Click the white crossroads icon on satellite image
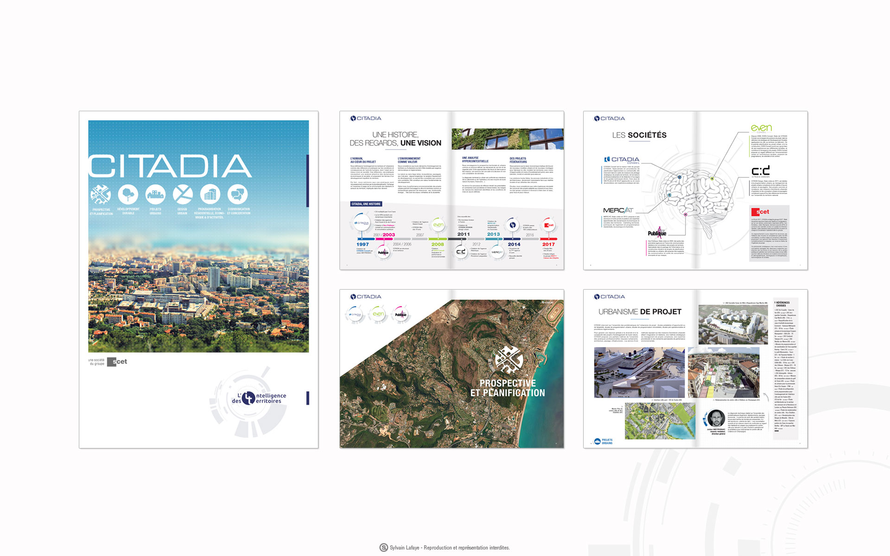890x556 pixels. coord(509,360)
